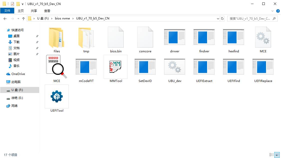The width and height of the screenshot is (281, 158).
Task: Click the bios nvme breadcrumb
Action: click(x=62, y=18)
